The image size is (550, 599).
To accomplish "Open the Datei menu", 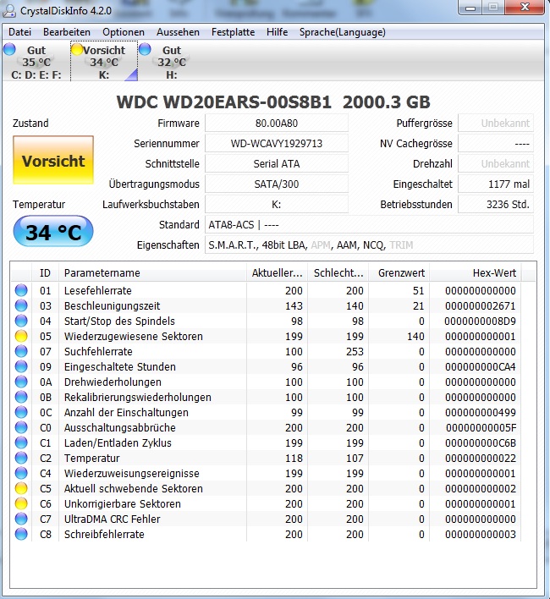I will [x=19, y=32].
